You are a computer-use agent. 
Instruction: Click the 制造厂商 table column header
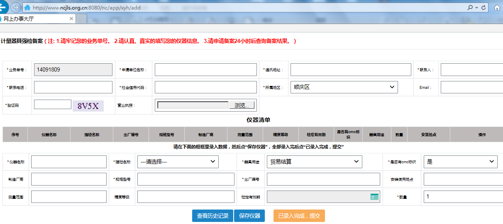tap(205, 135)
